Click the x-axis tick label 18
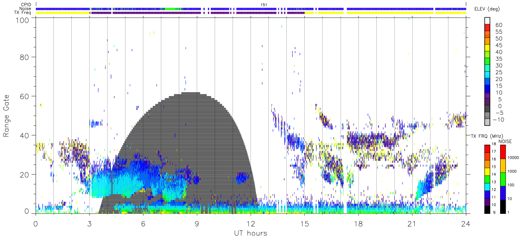Screen dimensions: 524x242 click(x=358, y=224)
